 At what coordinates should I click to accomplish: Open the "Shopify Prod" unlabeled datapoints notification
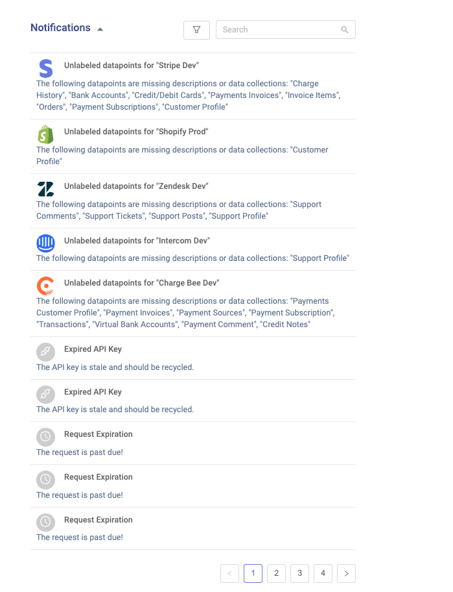tap(136, 132)
